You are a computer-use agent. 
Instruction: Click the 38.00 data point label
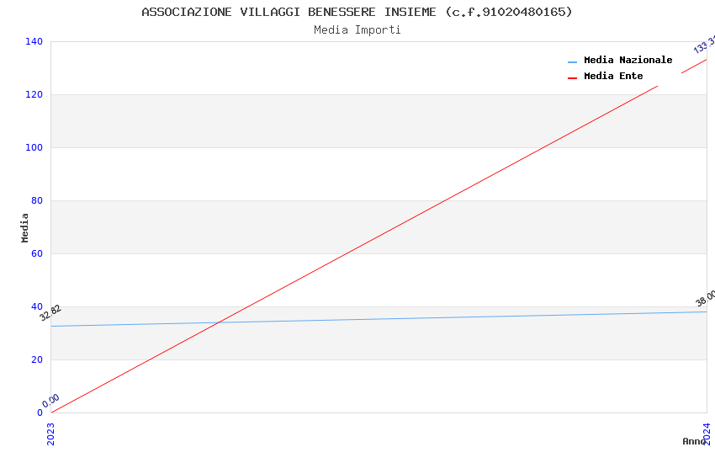tap(706, 298)
